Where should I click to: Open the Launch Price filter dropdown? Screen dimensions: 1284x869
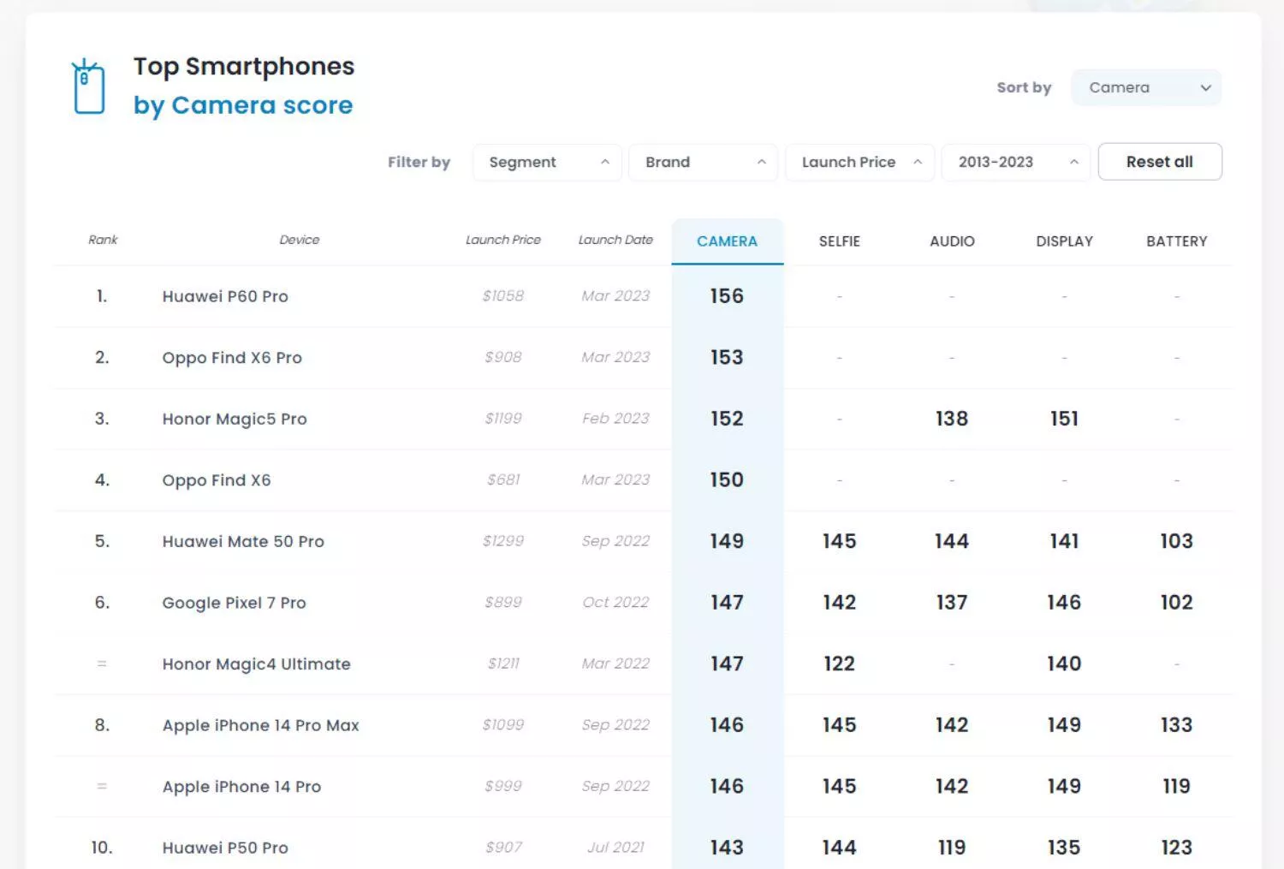pos(860,162)
